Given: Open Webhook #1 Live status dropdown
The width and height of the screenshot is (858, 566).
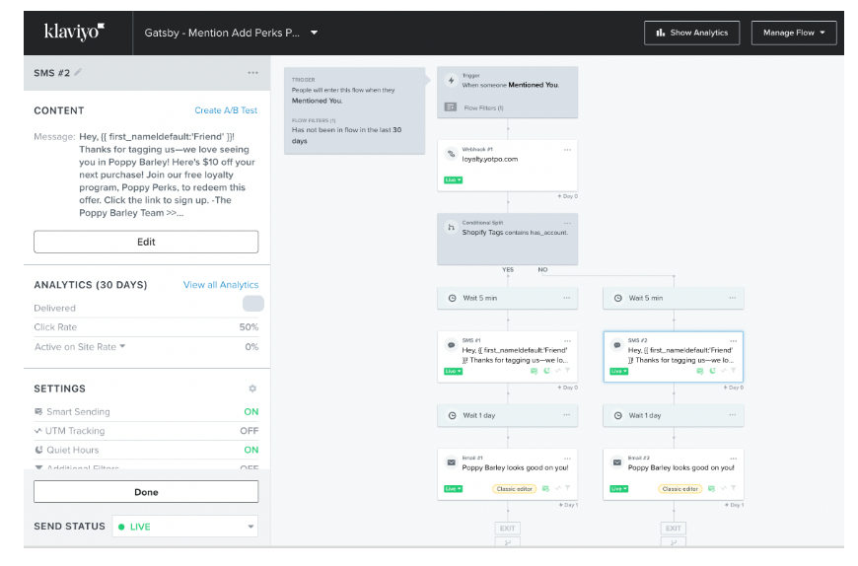Looking at the screenshot, I should tap(453, 179).
